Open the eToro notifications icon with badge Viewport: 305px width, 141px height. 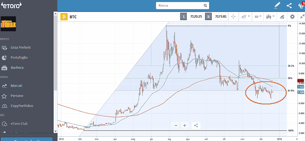pos(301,5)
